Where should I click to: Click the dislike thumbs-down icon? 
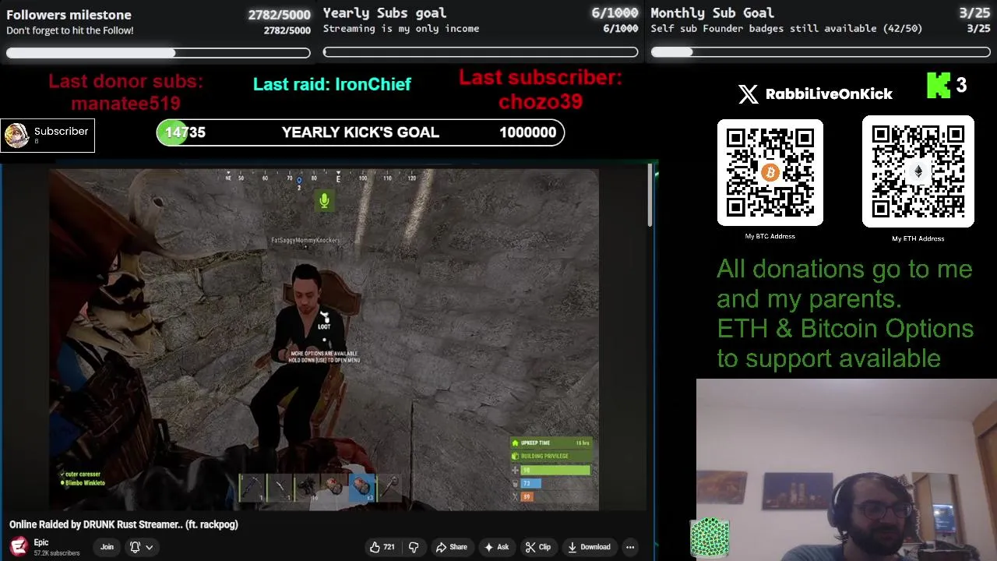[x=414, y=547]
